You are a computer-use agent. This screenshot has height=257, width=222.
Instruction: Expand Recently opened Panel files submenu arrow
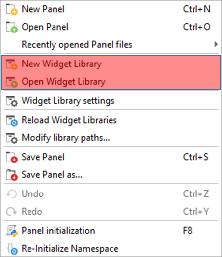(216, 44)
